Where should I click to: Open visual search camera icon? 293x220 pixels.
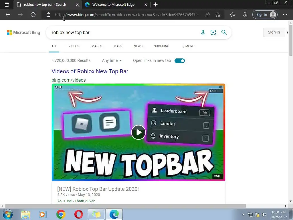(213, 32)
